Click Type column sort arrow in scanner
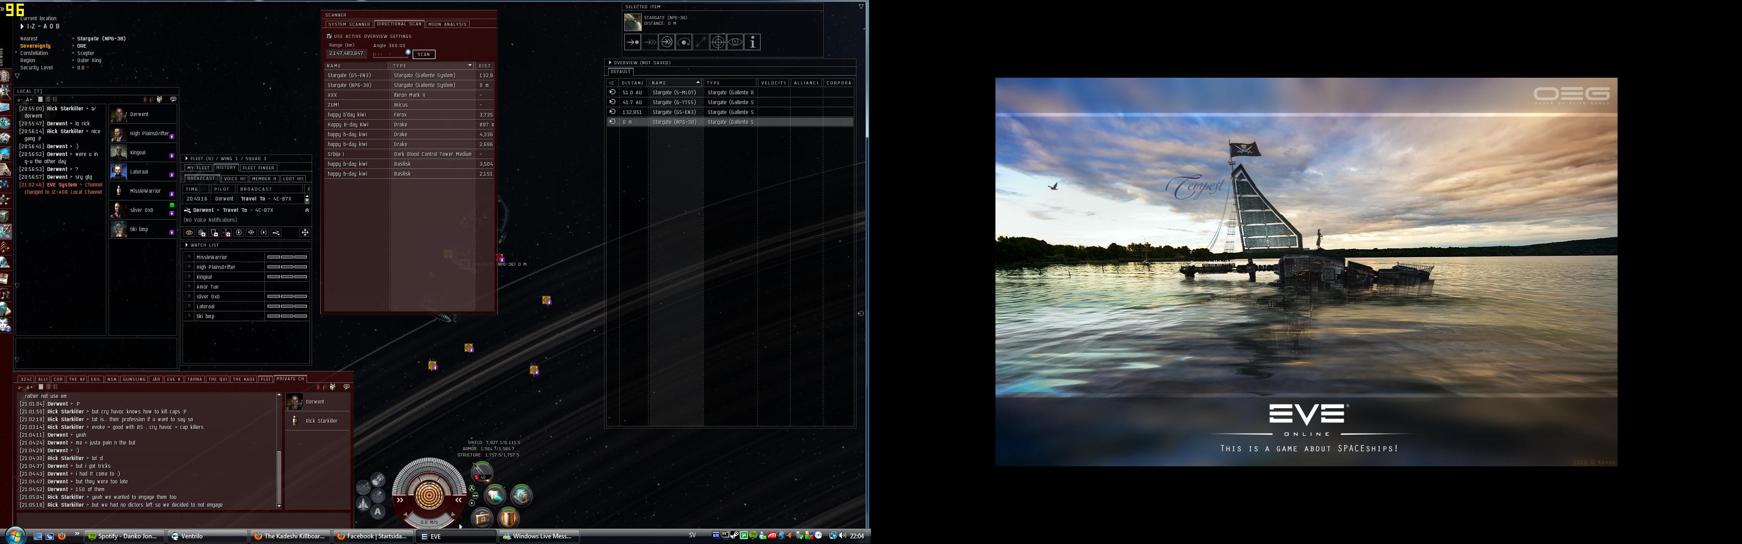This screenshot has width=1742, height=544. (x=469, y=66)
